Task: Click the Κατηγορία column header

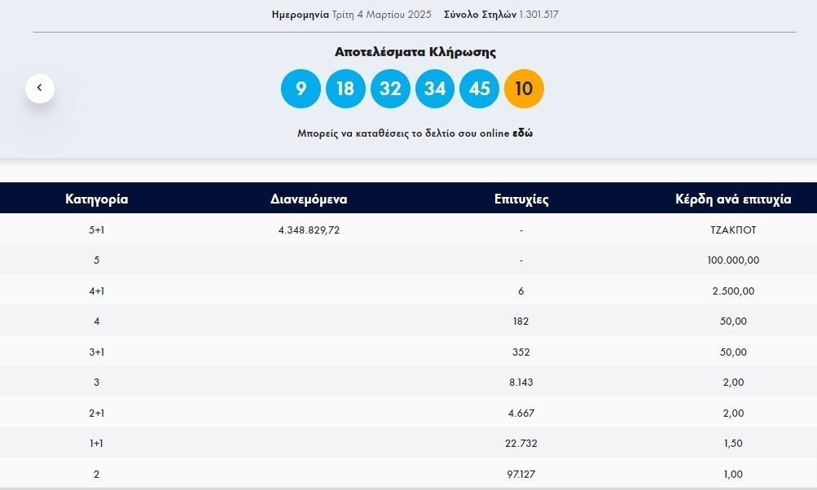Action: point(96,199)
